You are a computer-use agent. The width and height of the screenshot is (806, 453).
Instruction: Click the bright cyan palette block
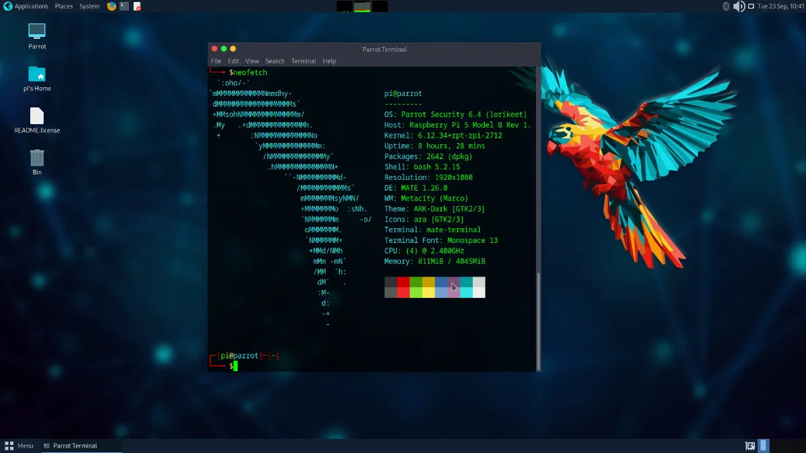(466, 293)
